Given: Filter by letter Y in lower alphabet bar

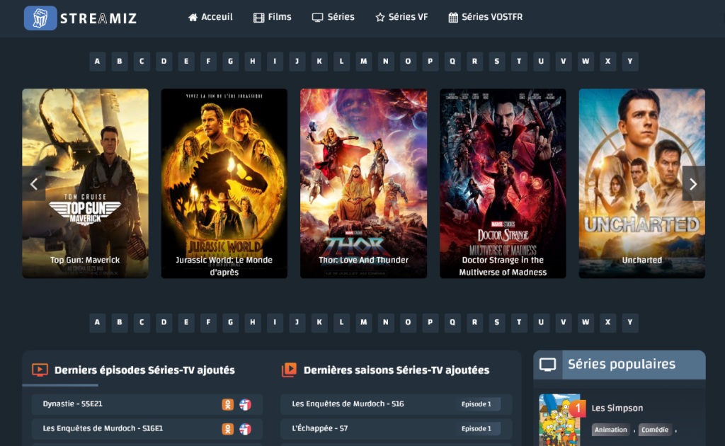Looking at the screenshot, I should [x=629, y=324].
